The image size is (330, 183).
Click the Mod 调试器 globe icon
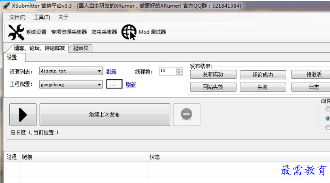tap(129, 32)
